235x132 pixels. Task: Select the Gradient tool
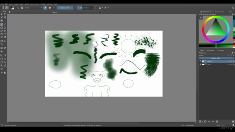pos(1,48)
